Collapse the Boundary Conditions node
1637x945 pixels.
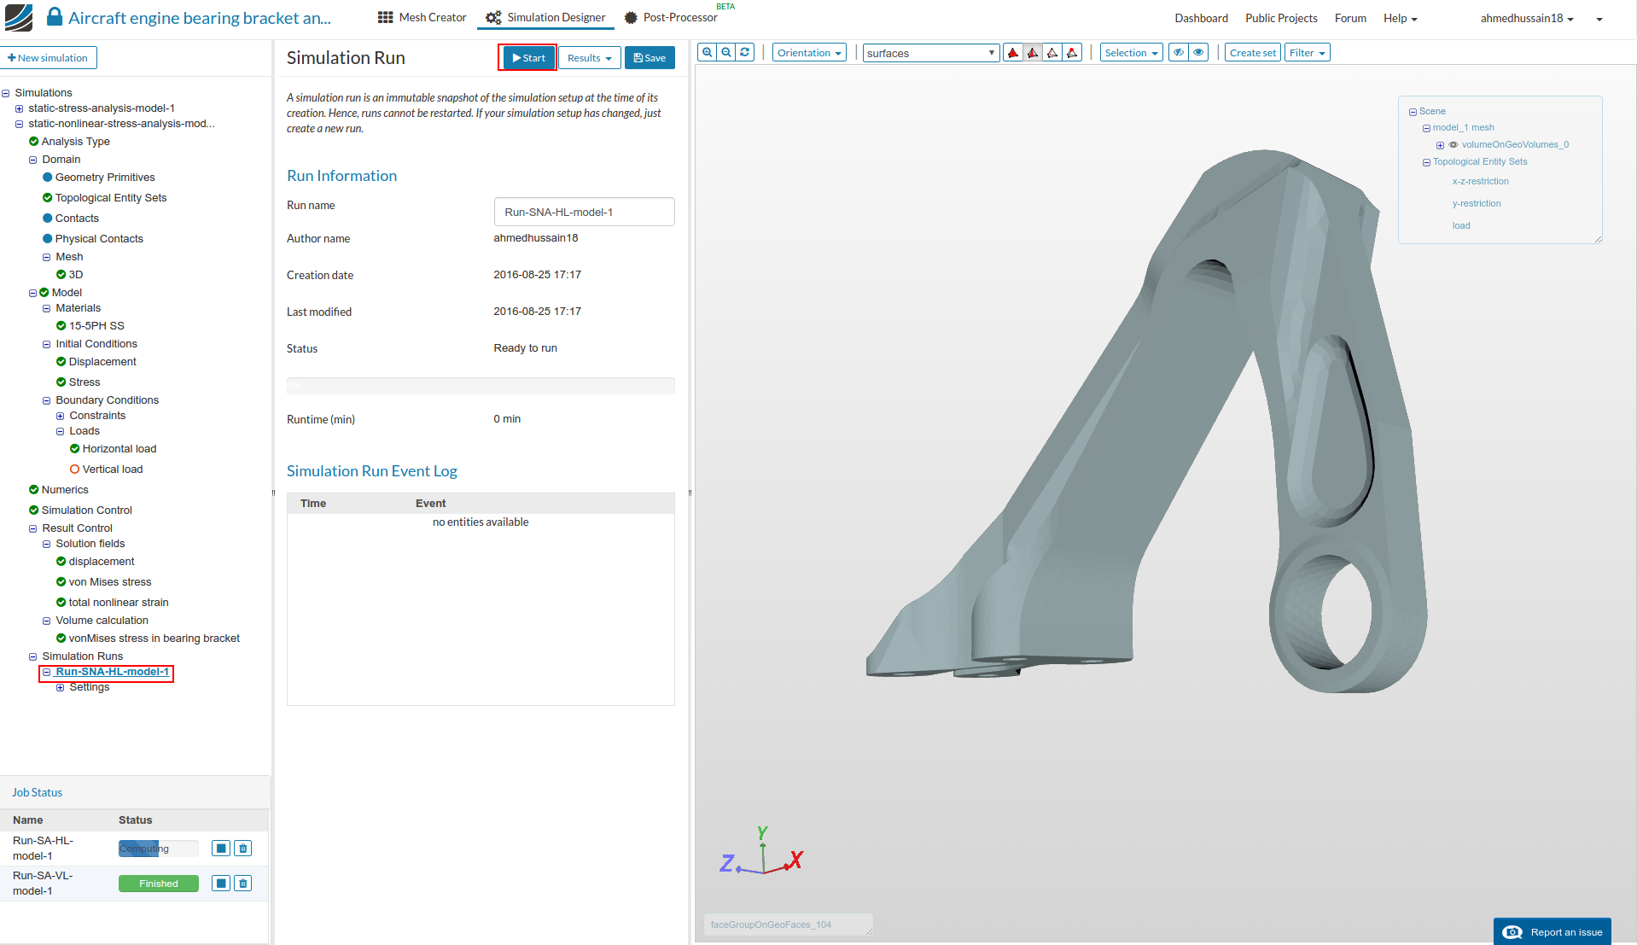46,400
